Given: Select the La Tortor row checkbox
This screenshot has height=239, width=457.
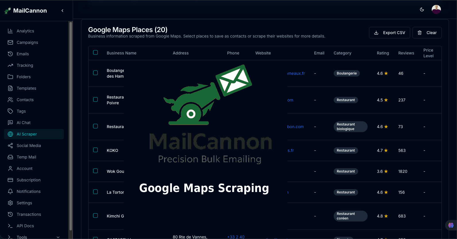Looking at the screenshot, I should [x=95, y=192].
